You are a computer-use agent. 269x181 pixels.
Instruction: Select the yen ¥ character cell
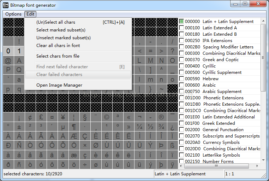click(63, 117)
